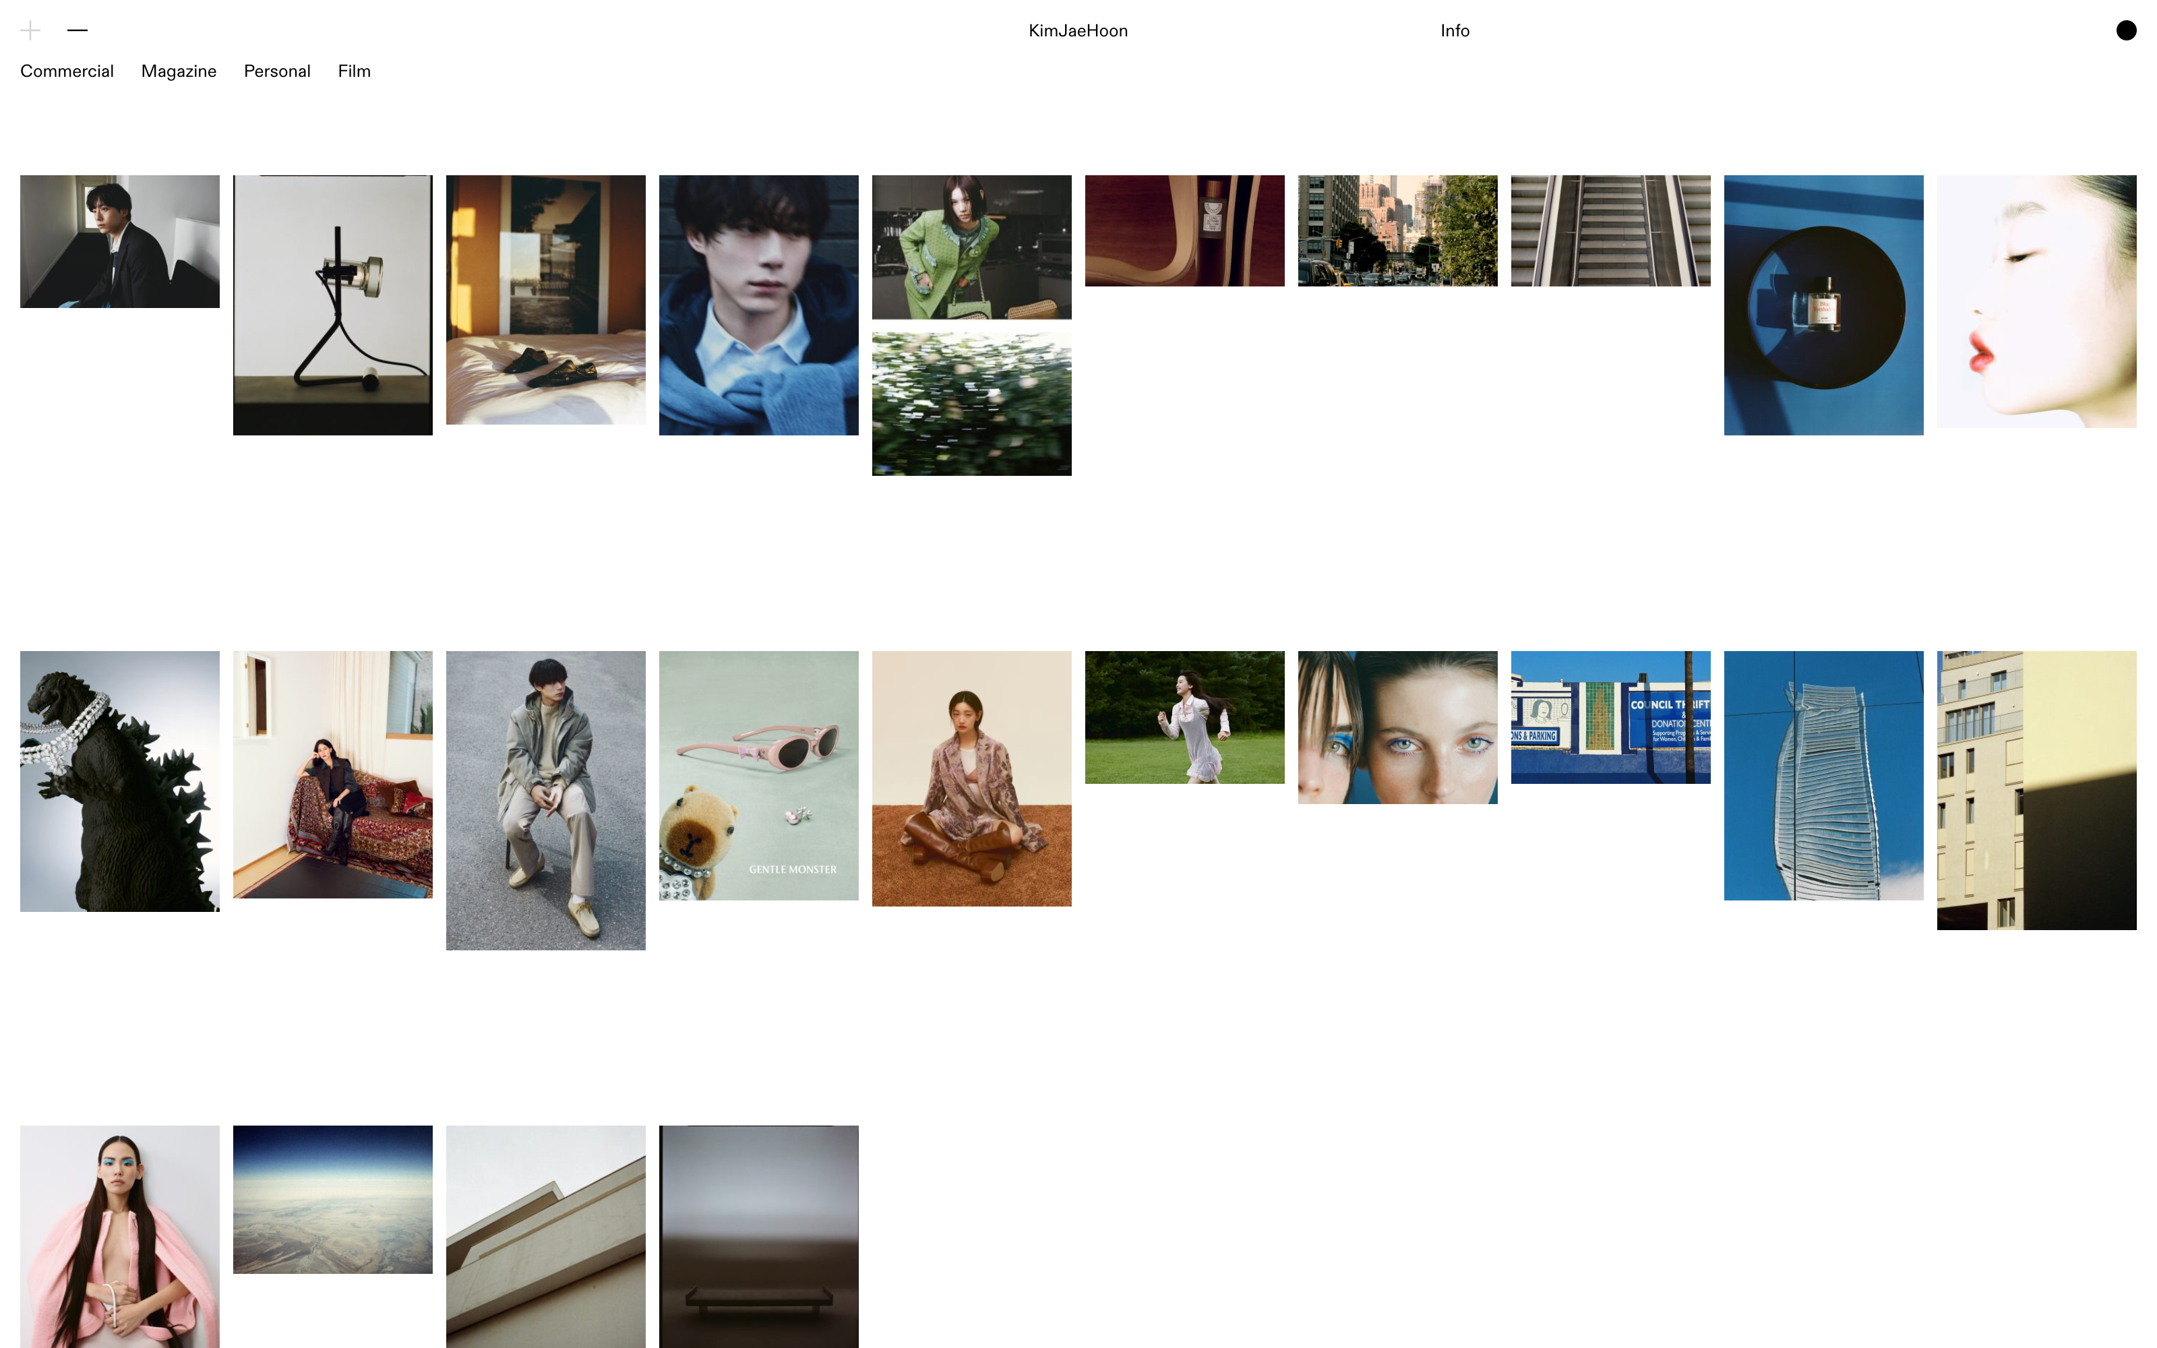Screen dimensions: 2157x1348
Task: Open the Info page
Action: pyautogui.click(x=1455, y=30)
